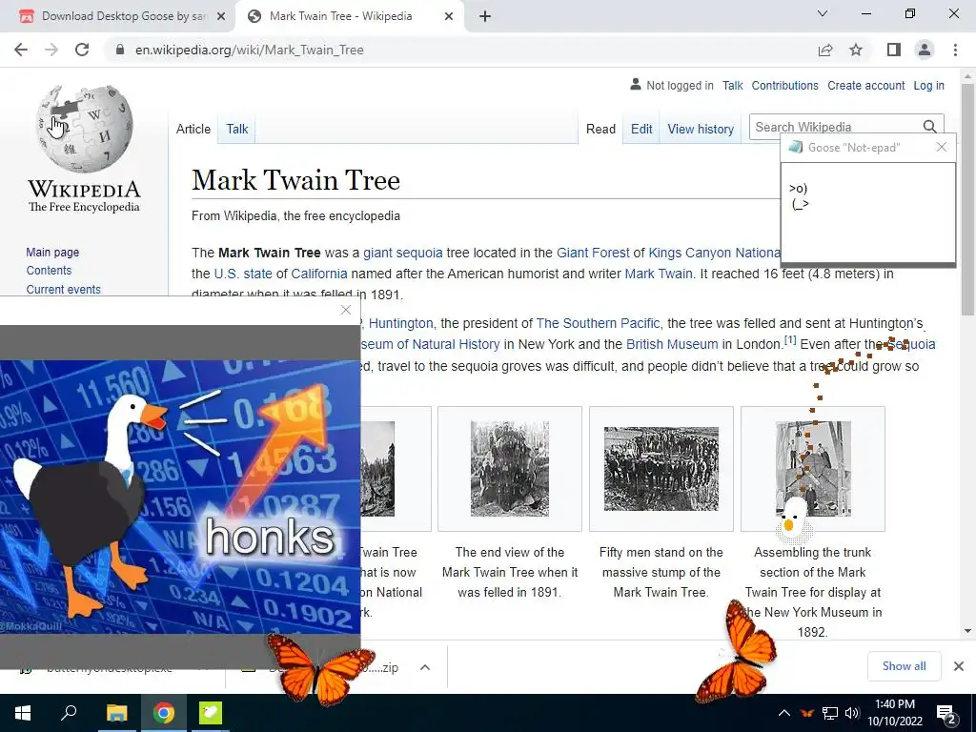Viewport: 976px width, 732px height.
Task: Click Chrome icon on taskbar
Action: [x=164, y=713]
